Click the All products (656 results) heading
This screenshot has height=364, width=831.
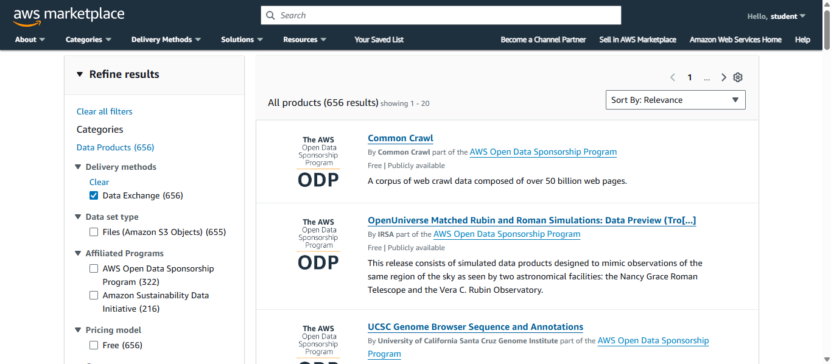[x=323, y=102]
